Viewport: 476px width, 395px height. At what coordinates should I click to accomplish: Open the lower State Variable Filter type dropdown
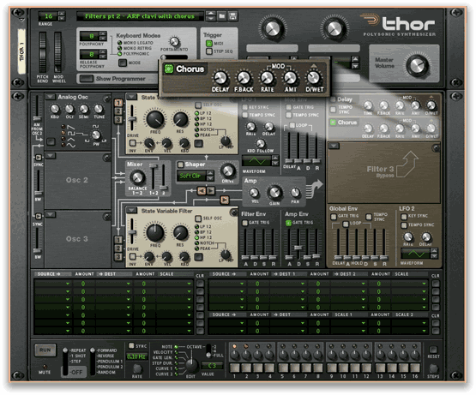tap(131, 210)
